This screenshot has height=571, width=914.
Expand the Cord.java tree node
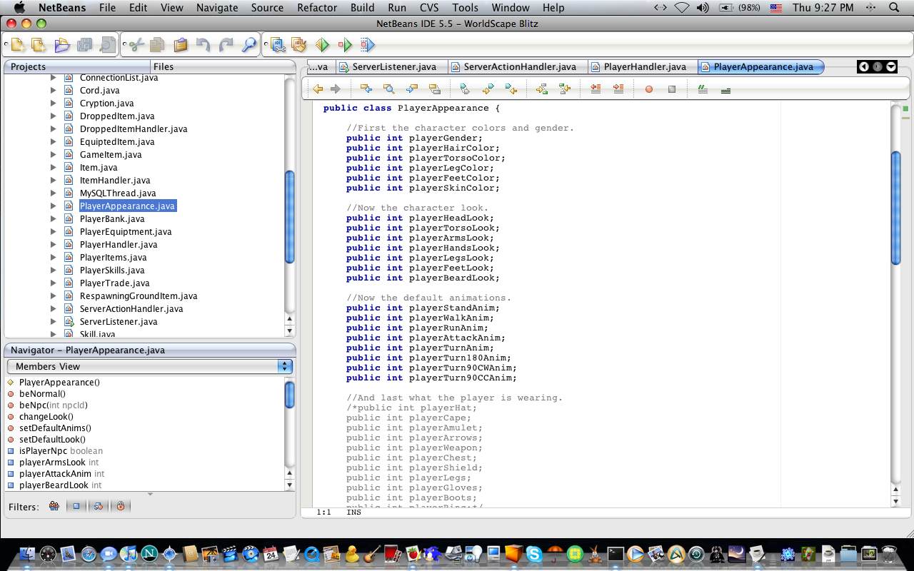53,90
